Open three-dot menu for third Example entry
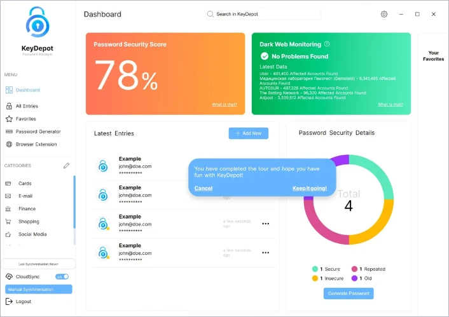The height and width of the screenshot is (317, 449). coord(265,223)
